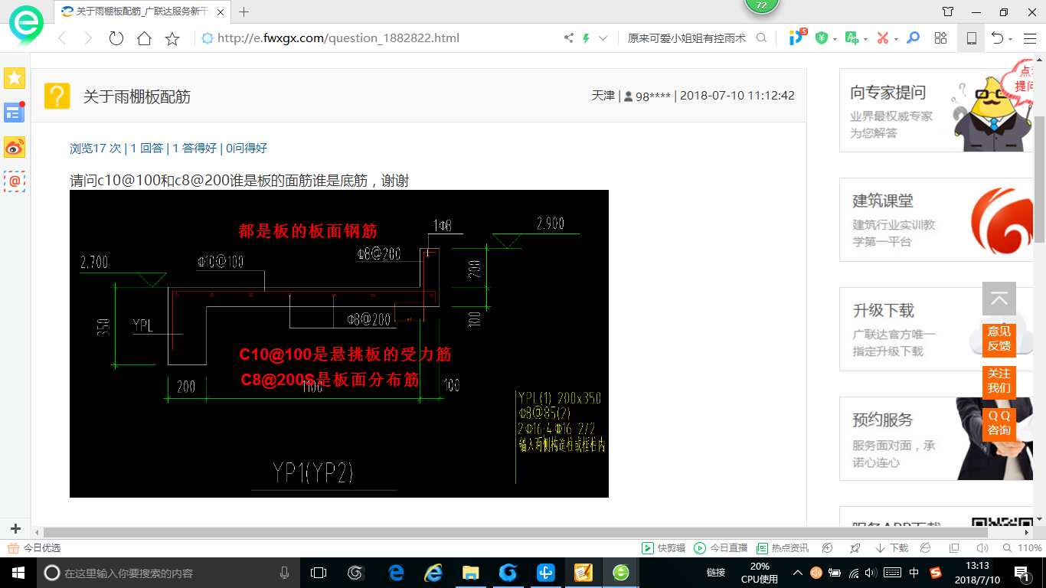
Task: Open the 0问得好 link
Action: pyautogui.click(x=247, y=148)
